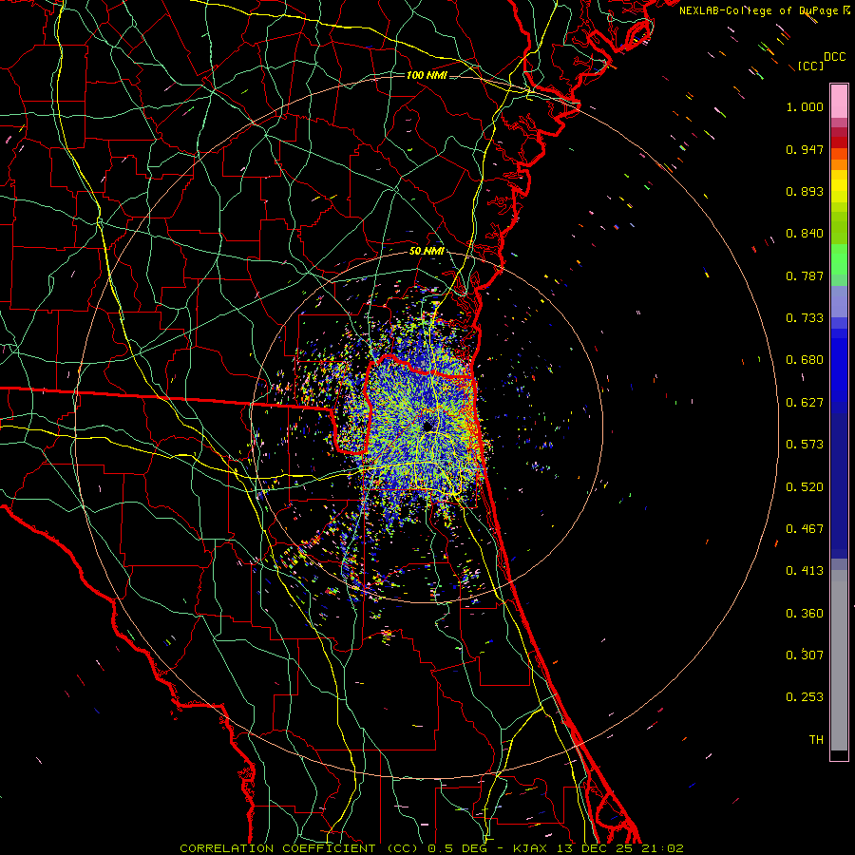
Task: Click the CORRELATION COEFFICIENT caption text
Action: (277, 848)
